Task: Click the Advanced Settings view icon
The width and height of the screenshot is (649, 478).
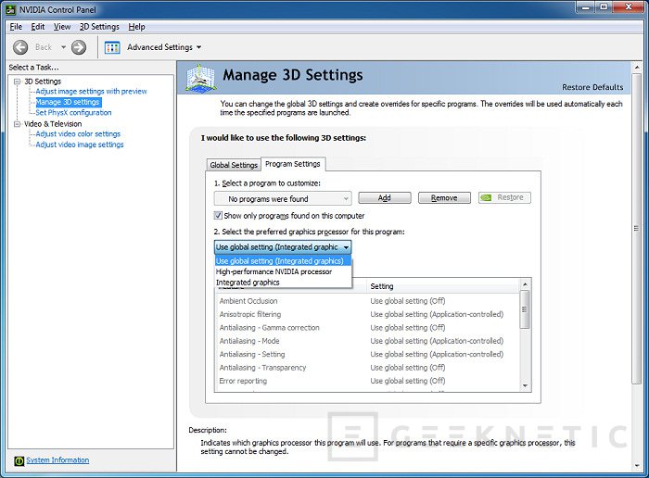Action: (112, 47)
